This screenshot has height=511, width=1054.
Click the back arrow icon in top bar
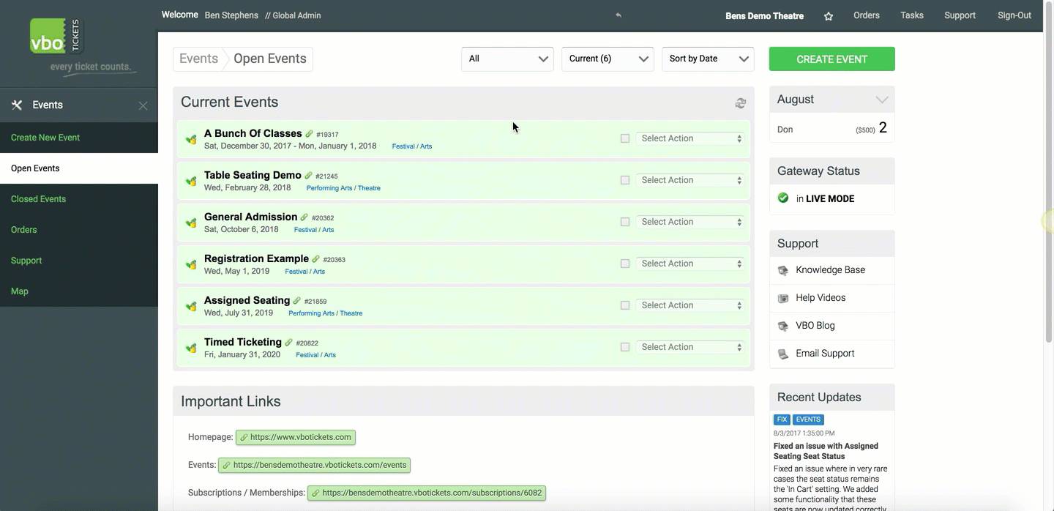pos(618,15)
